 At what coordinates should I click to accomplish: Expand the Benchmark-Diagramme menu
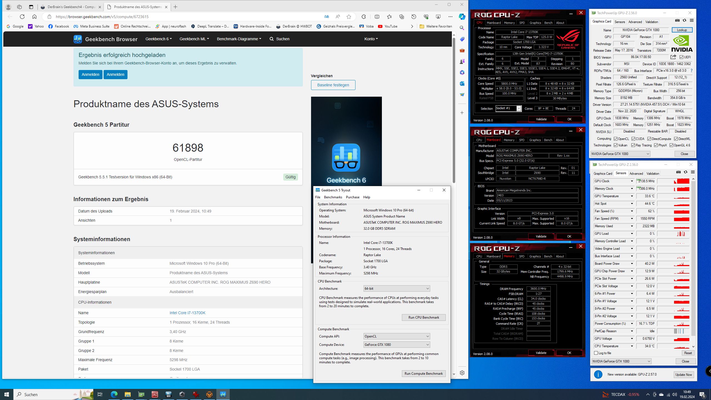click(239, 39)
